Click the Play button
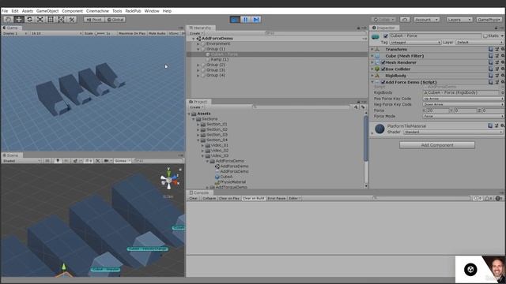 (235, 20)
